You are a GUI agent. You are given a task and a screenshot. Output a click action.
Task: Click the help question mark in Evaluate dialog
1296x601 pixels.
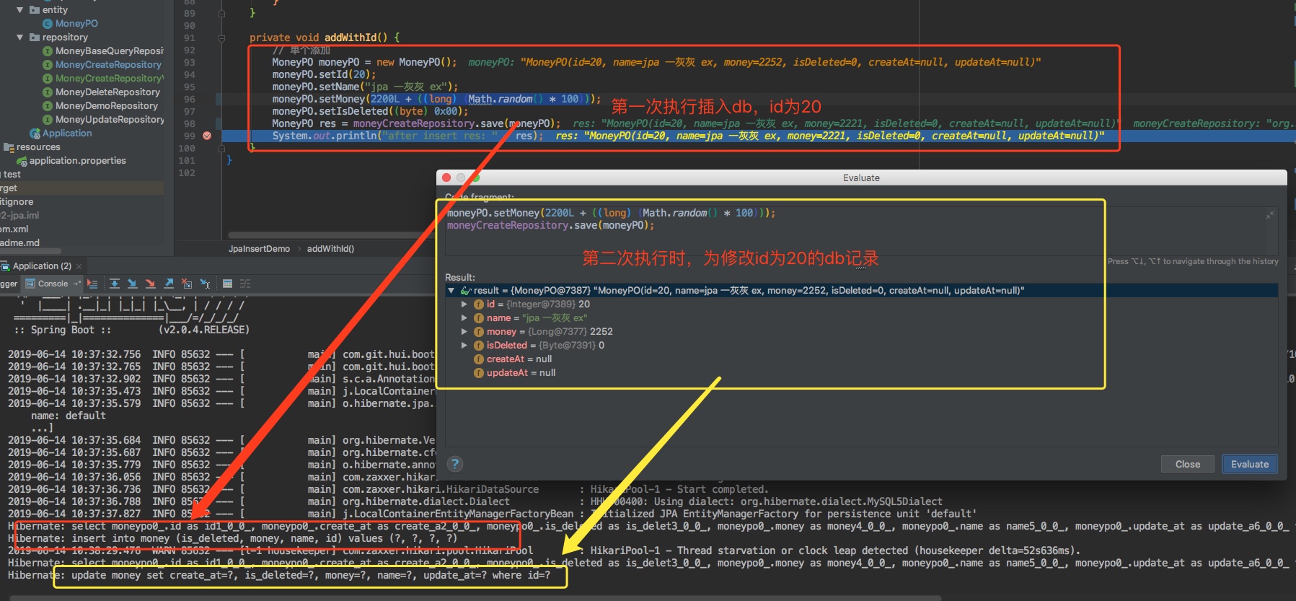tap(455, 464)
